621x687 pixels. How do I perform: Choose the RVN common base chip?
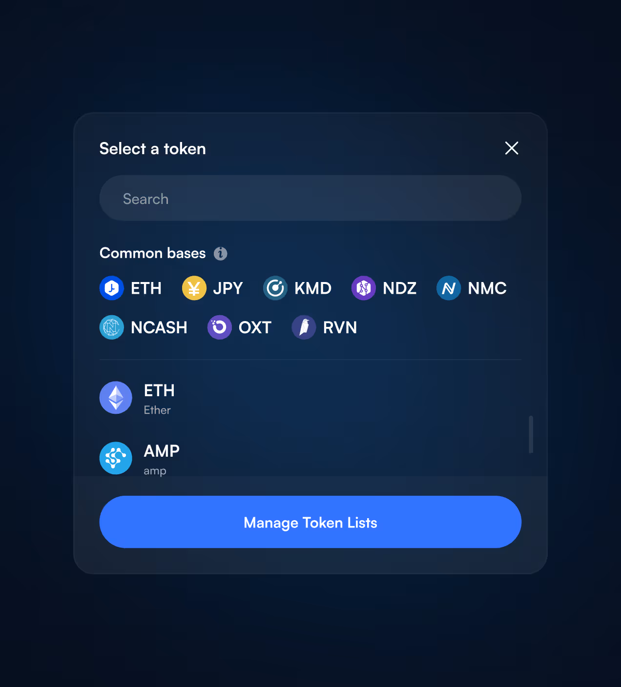point(325,327)
